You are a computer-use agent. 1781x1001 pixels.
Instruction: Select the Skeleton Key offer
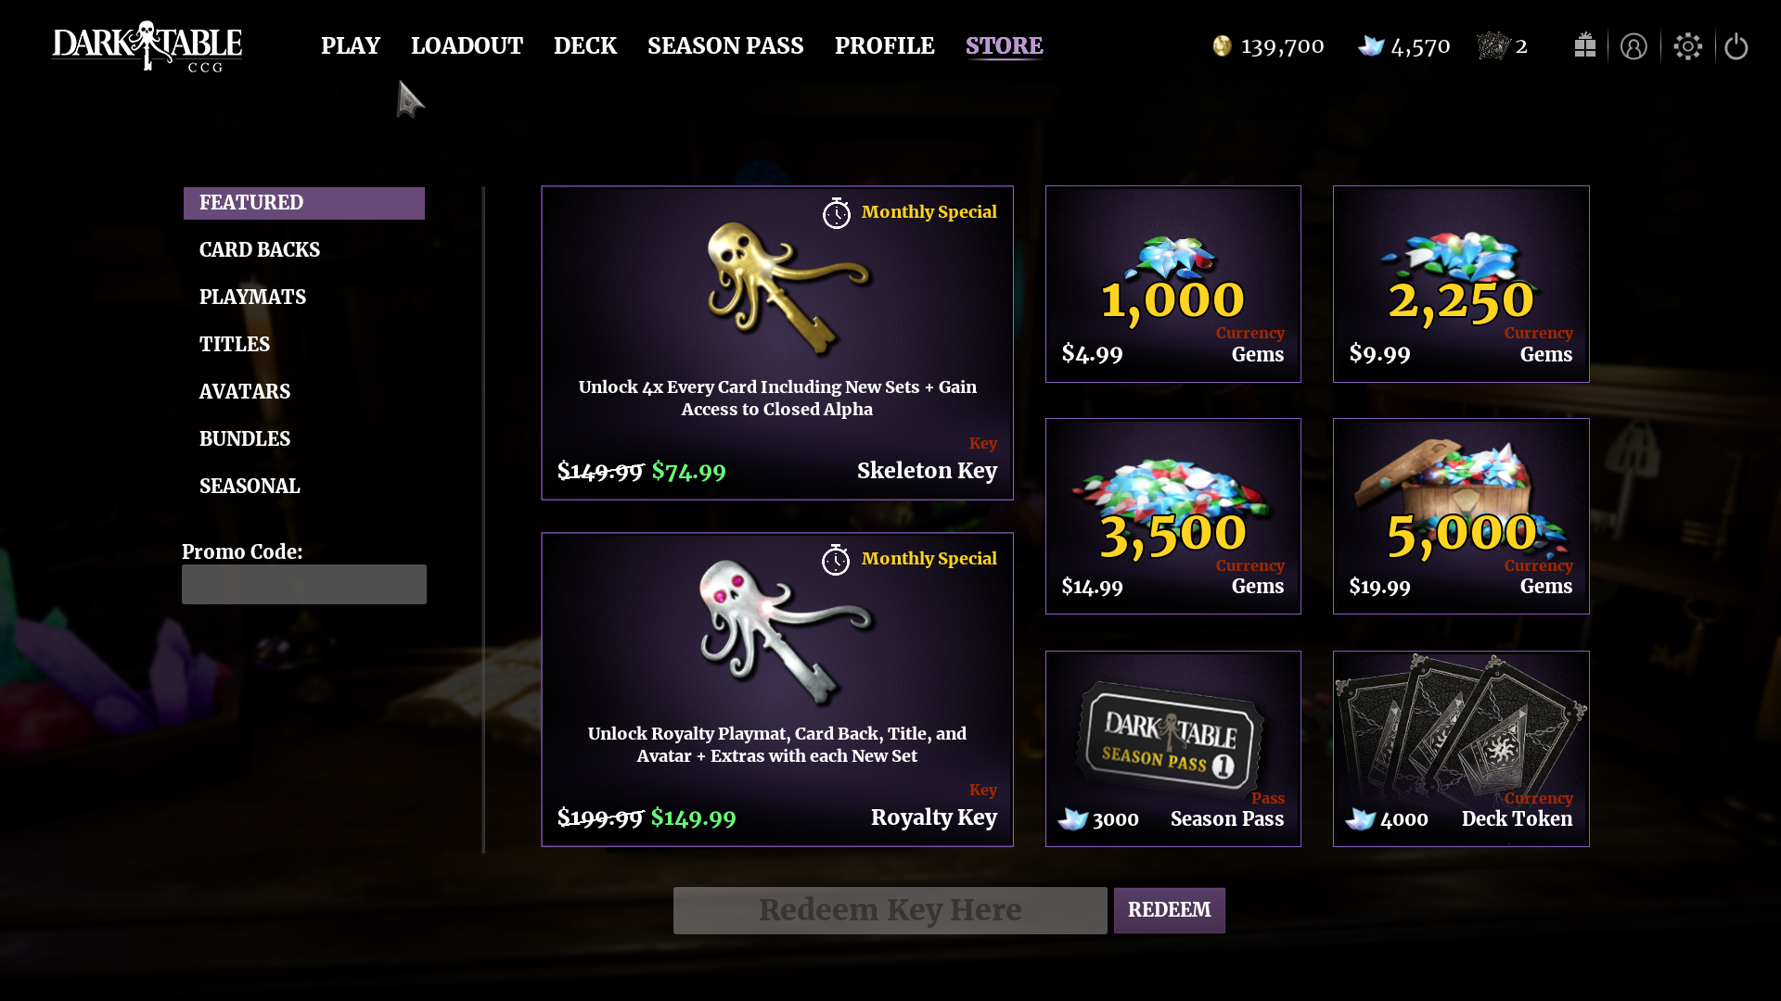[x=777, y=343]
